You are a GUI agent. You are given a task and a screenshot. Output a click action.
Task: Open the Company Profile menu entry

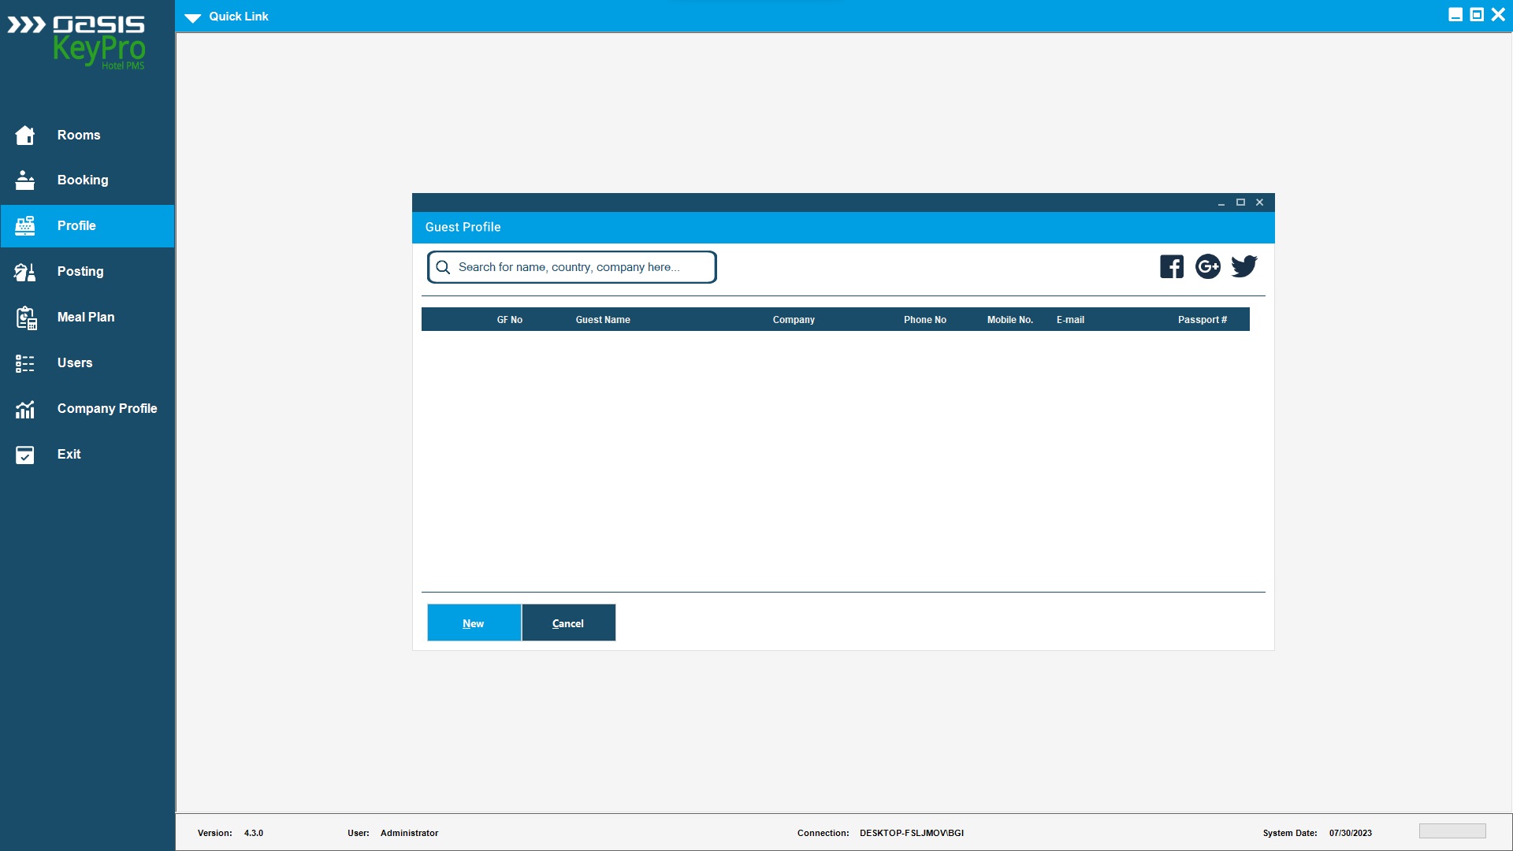point(107,409)
